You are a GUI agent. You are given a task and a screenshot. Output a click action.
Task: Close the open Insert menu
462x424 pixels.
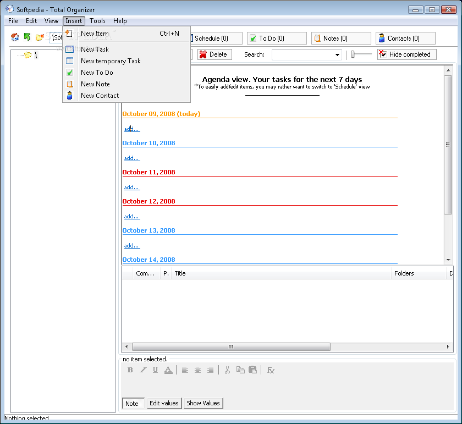coord(74,21)
